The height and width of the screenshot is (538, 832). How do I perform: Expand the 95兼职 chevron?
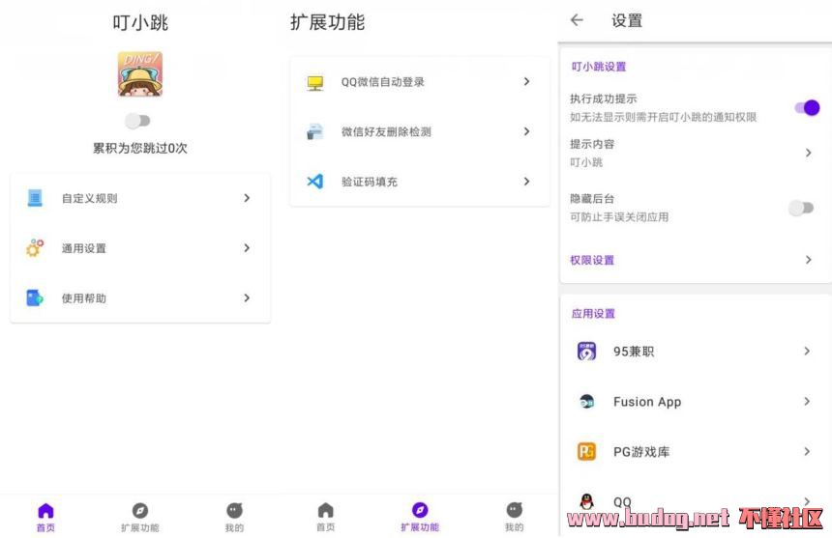tap(807, 351)
